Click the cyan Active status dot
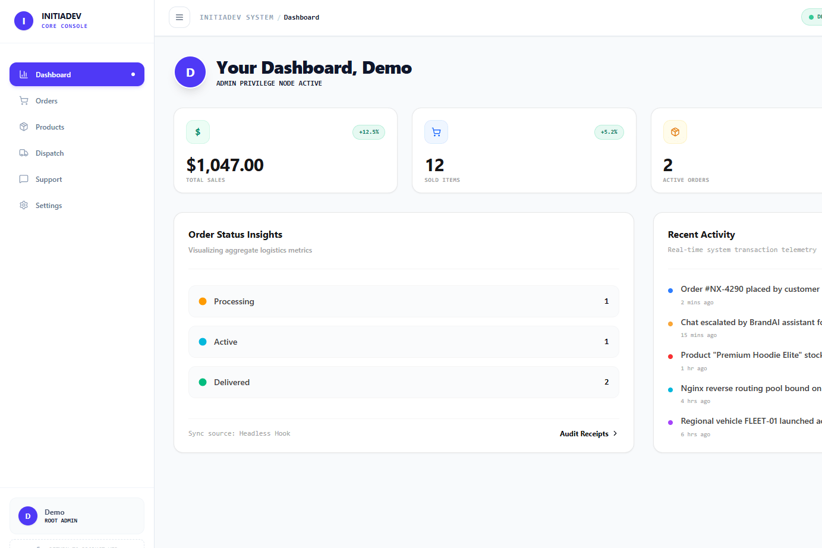822x548 pixels. point(203,342)
